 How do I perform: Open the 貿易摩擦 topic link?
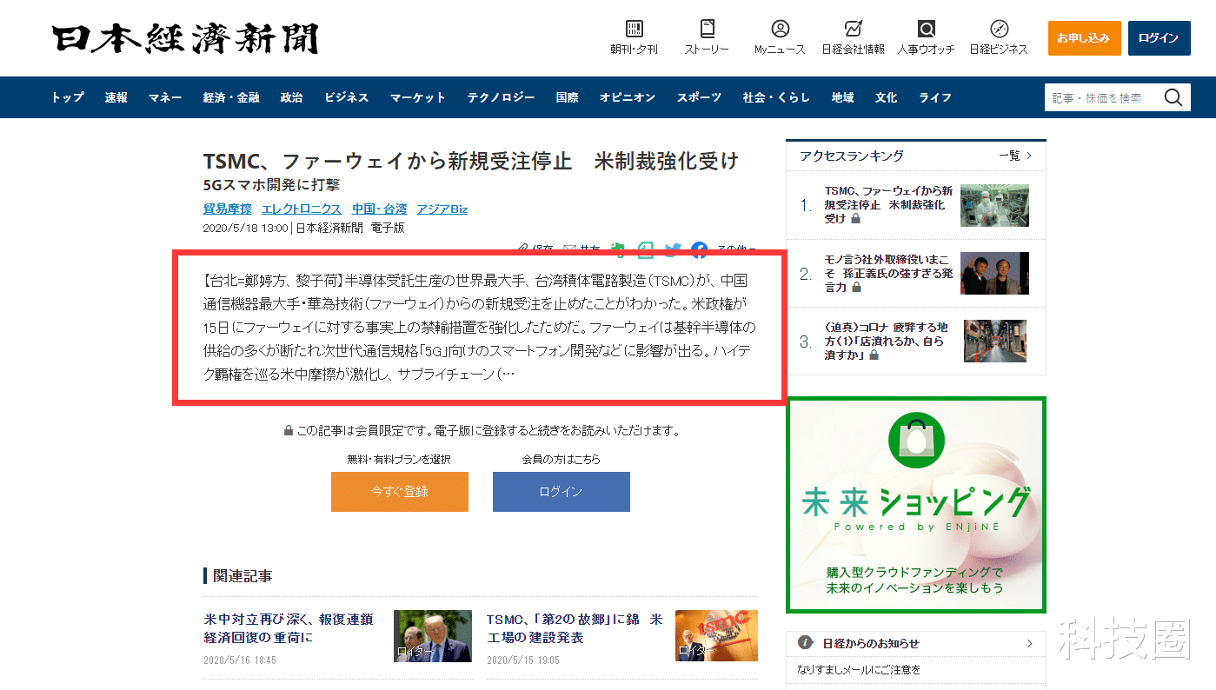pyautogui.click(x=227, y=209)
